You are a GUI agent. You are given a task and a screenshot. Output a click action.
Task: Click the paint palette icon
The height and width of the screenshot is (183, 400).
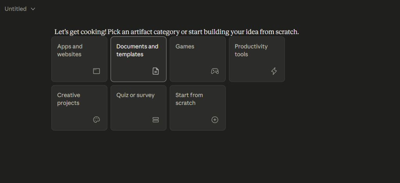pyautogui.click(x=96, y=120)
